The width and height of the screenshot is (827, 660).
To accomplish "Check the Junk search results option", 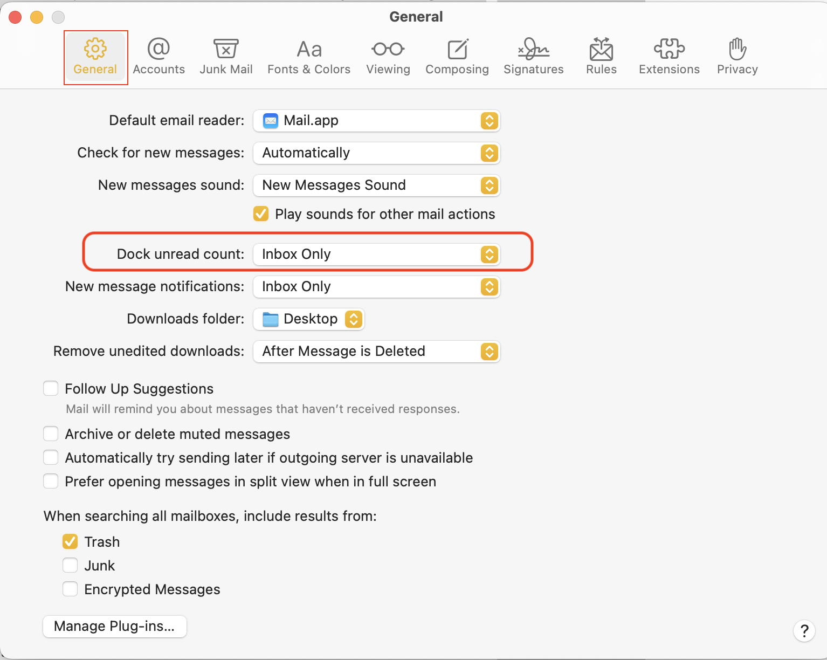I will pos(70,565).
